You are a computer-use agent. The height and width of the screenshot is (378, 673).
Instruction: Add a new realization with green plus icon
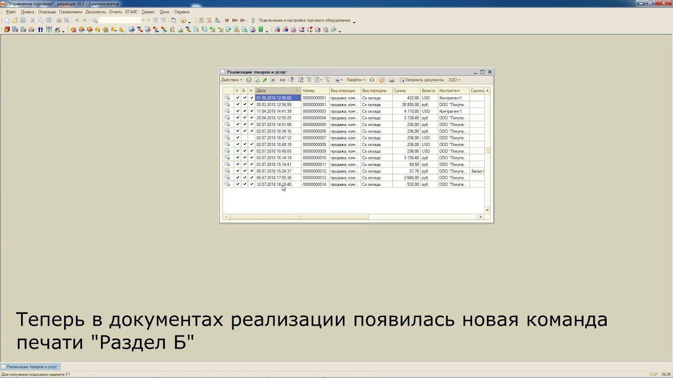249,80
